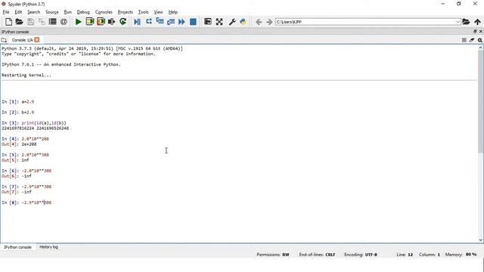
Task: Browse for a working directory folder icon
Action: [x=466, y=22]
